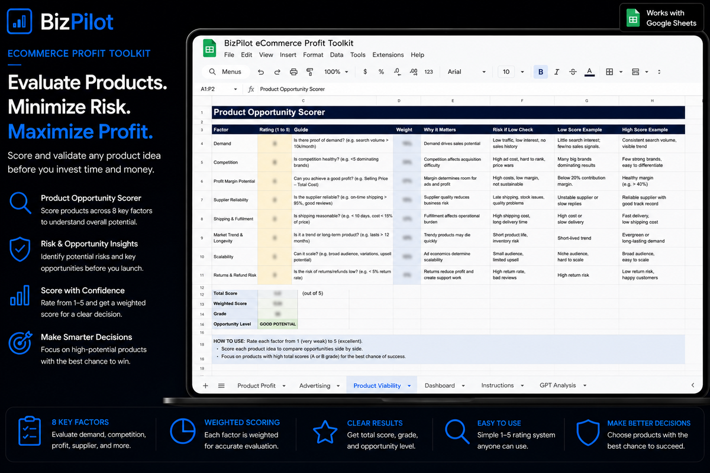Screen dimensions: 710x473
Task: Click the Menus search pill
Action: point(225,72)
